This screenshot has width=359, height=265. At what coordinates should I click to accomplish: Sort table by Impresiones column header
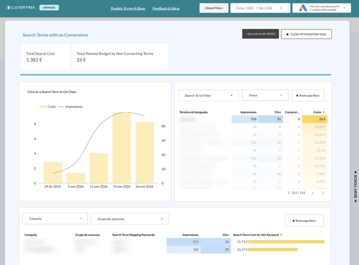[248, 112]
